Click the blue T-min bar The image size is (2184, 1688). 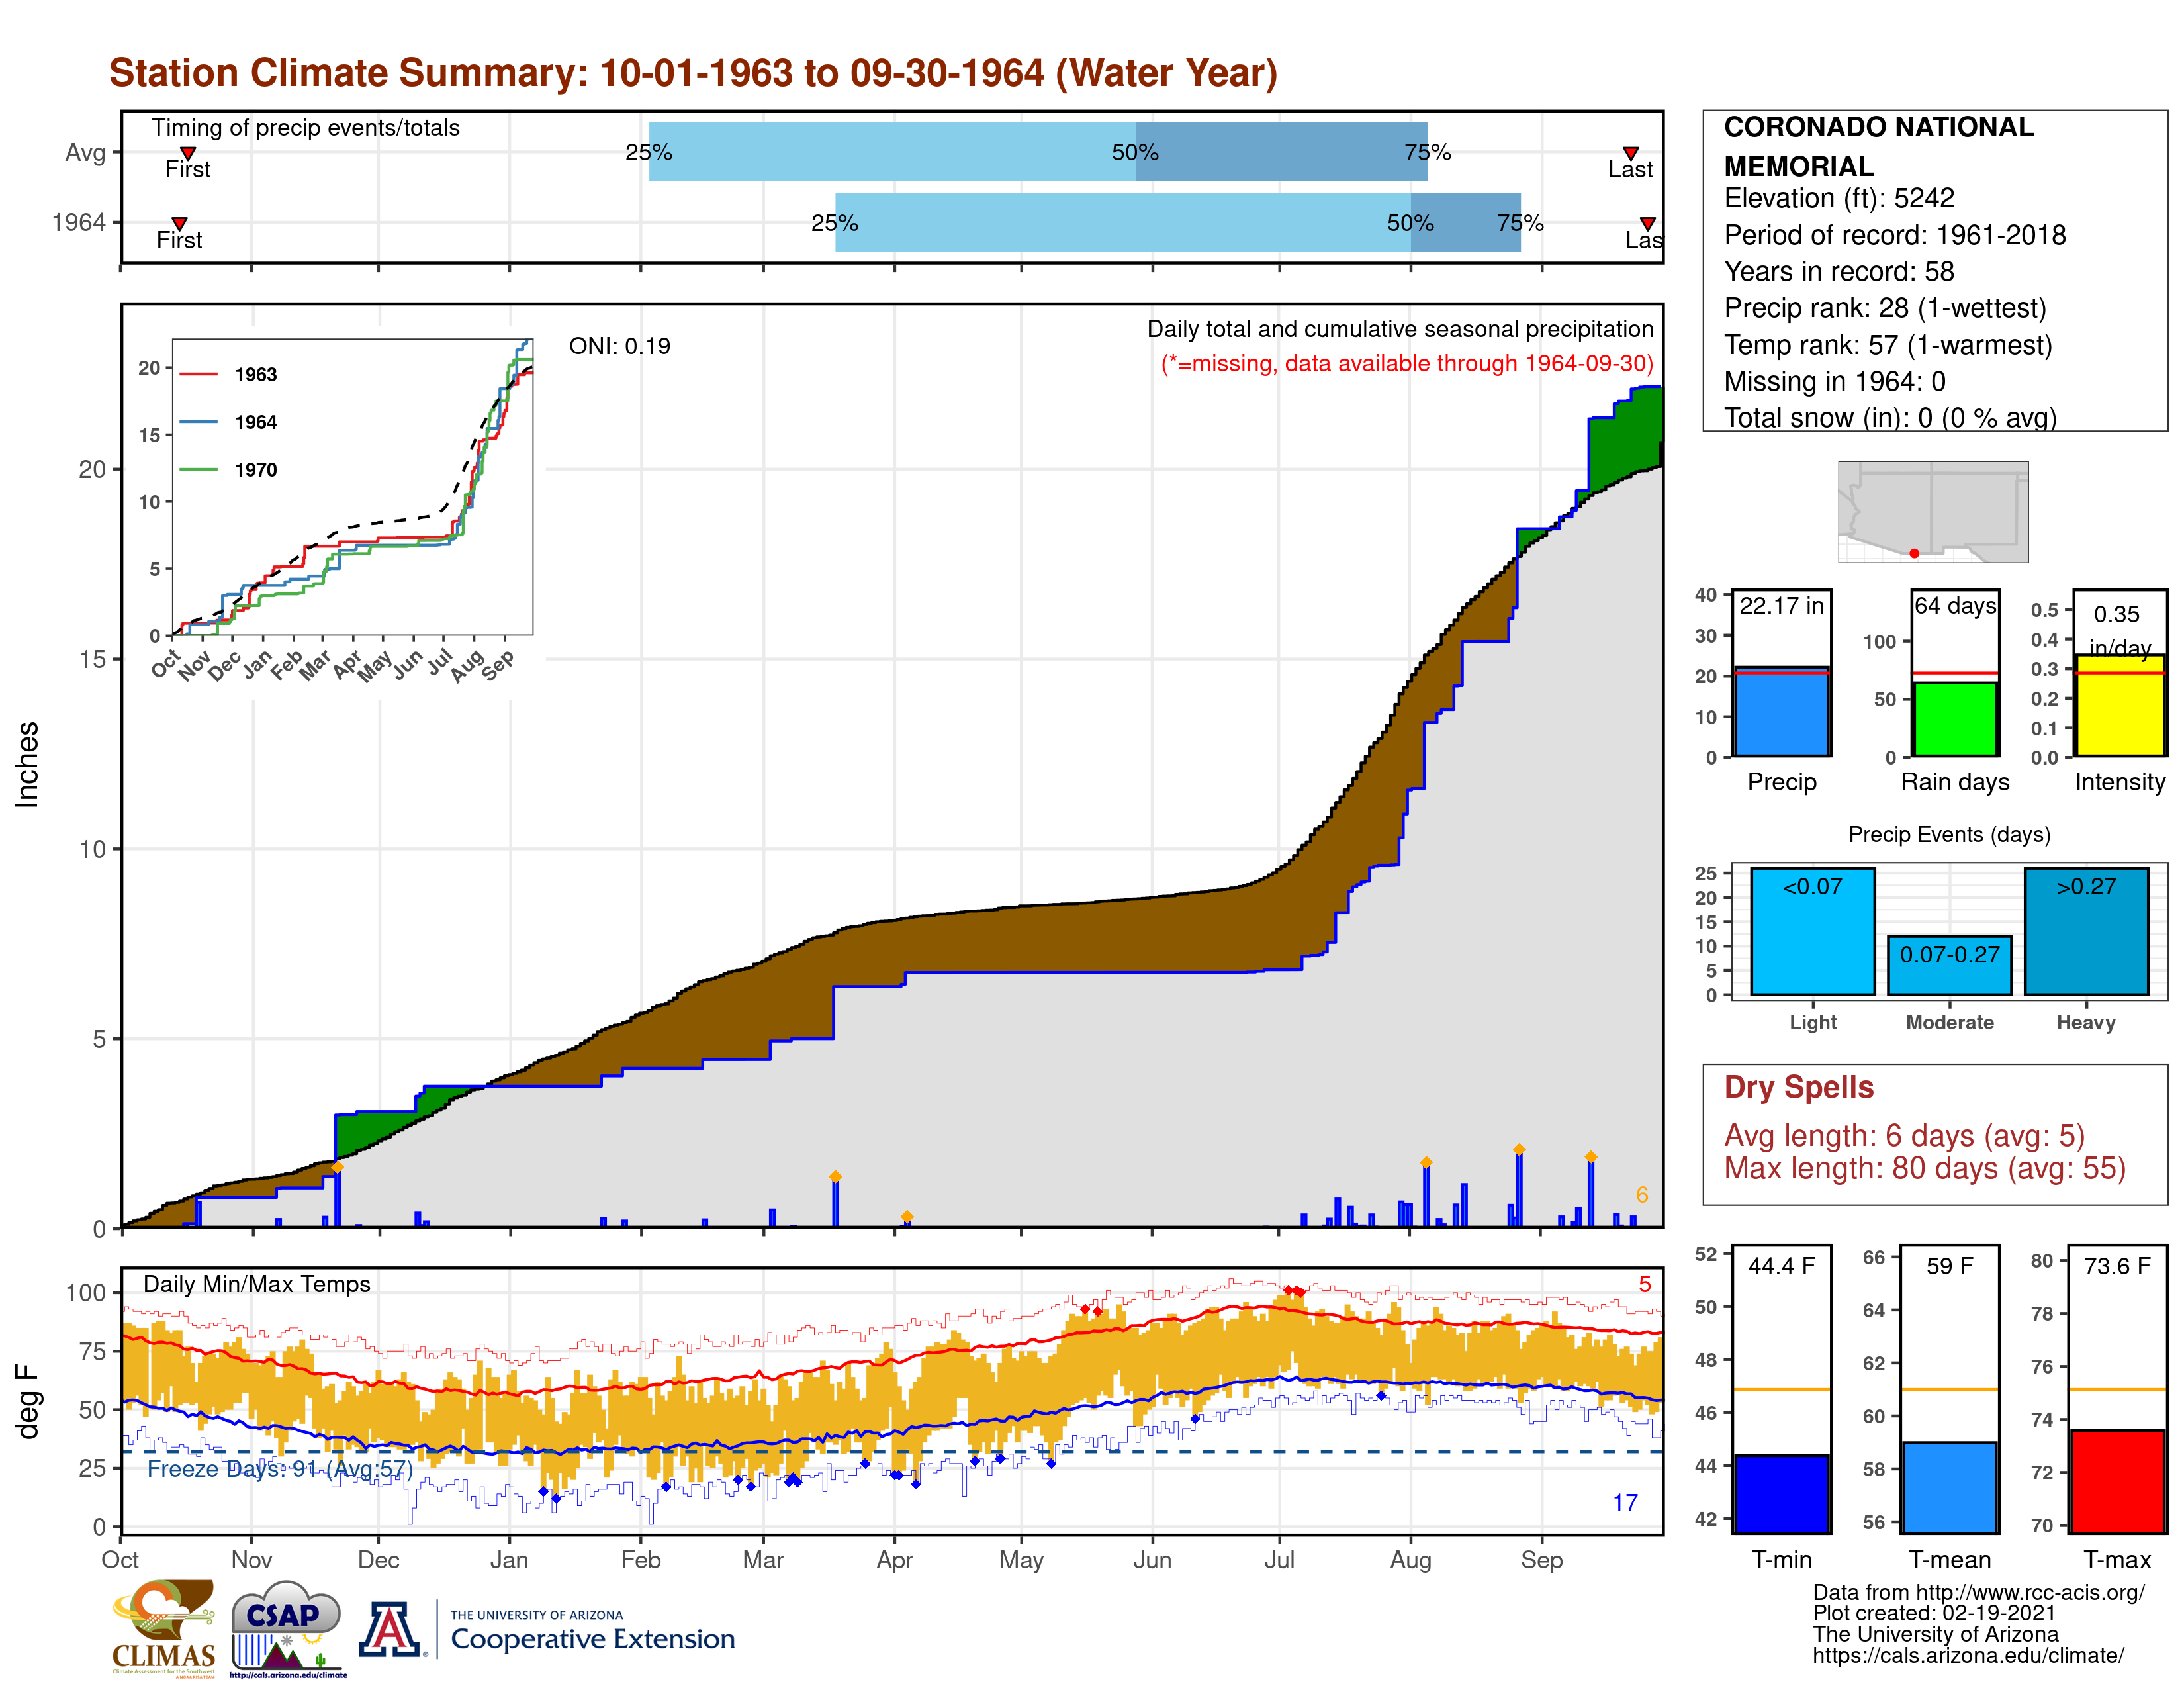tap(1781, 1493)
